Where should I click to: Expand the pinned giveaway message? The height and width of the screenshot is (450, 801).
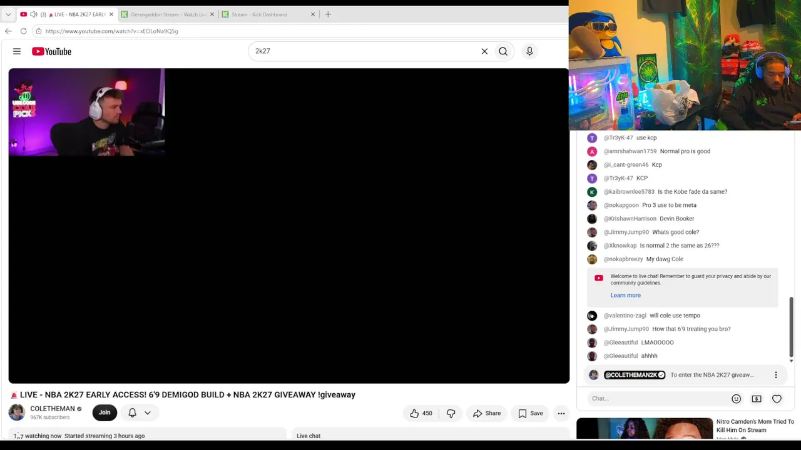712,375
